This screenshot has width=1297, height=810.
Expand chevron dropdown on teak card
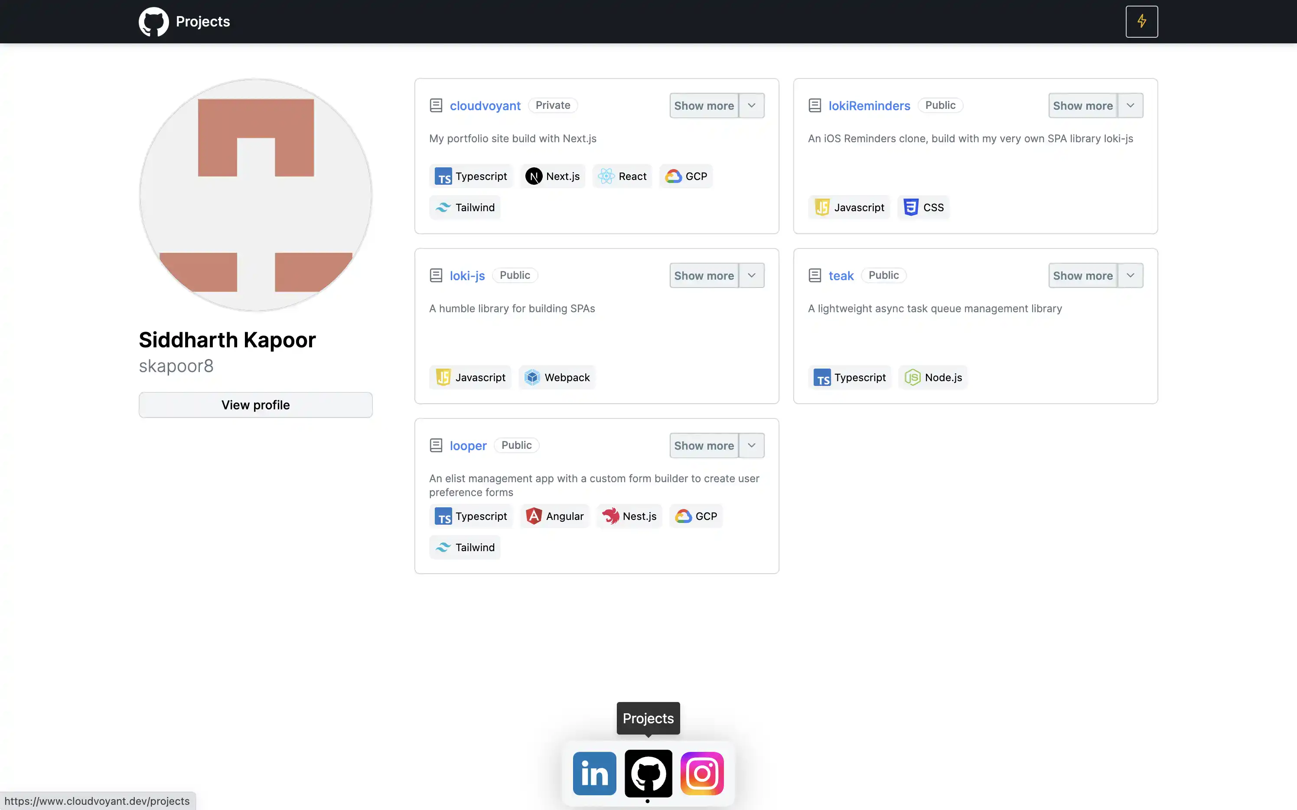coord(1130,275)
